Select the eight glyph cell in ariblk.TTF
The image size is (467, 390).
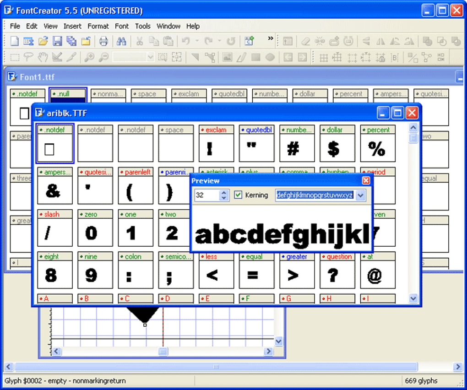tap(55, 271)
